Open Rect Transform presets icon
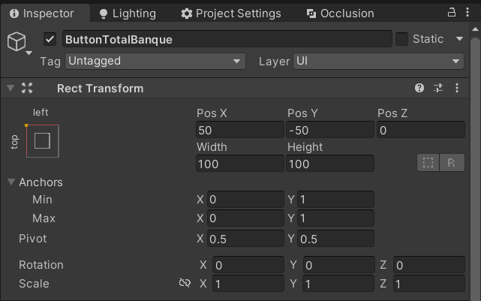The height and width of the screenshot is (301, 481). [x=438, y=89]
